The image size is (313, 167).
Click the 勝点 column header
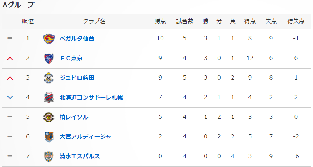[x=160, y=21]
